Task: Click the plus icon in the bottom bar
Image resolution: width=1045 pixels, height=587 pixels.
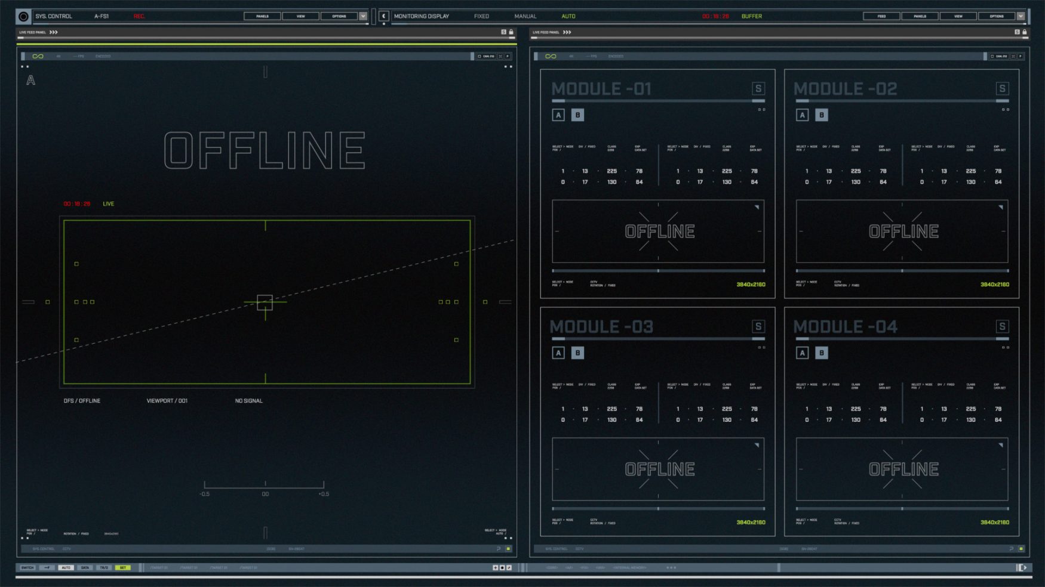Action: [495, 568]
